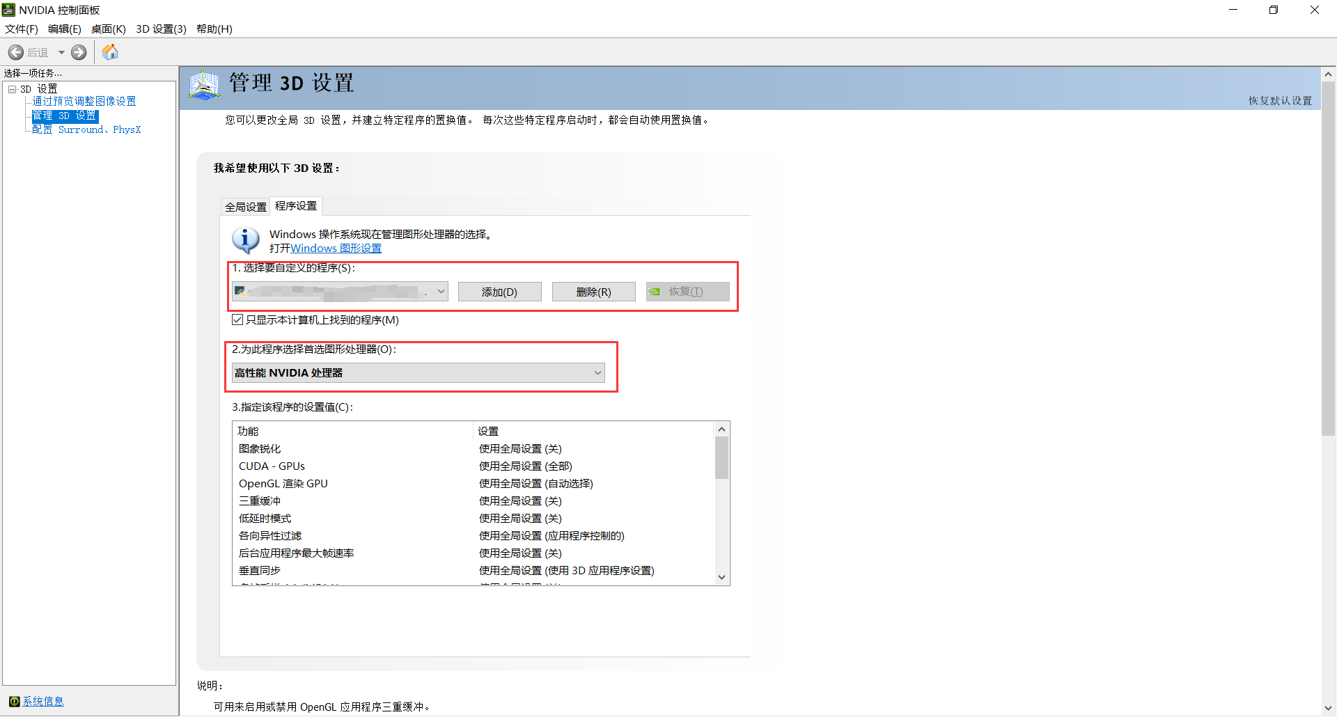This screenshot has height=717, width=1337.
Task: Open the 文件(F) menu
Action: point(20,29)
